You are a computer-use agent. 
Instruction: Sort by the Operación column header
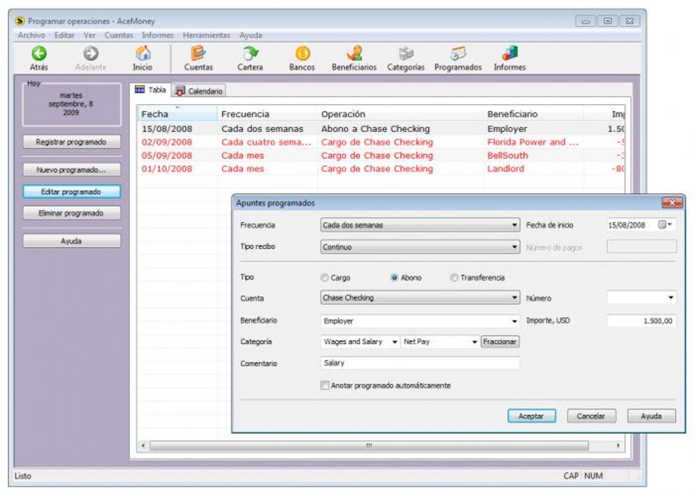coord(400,114)
